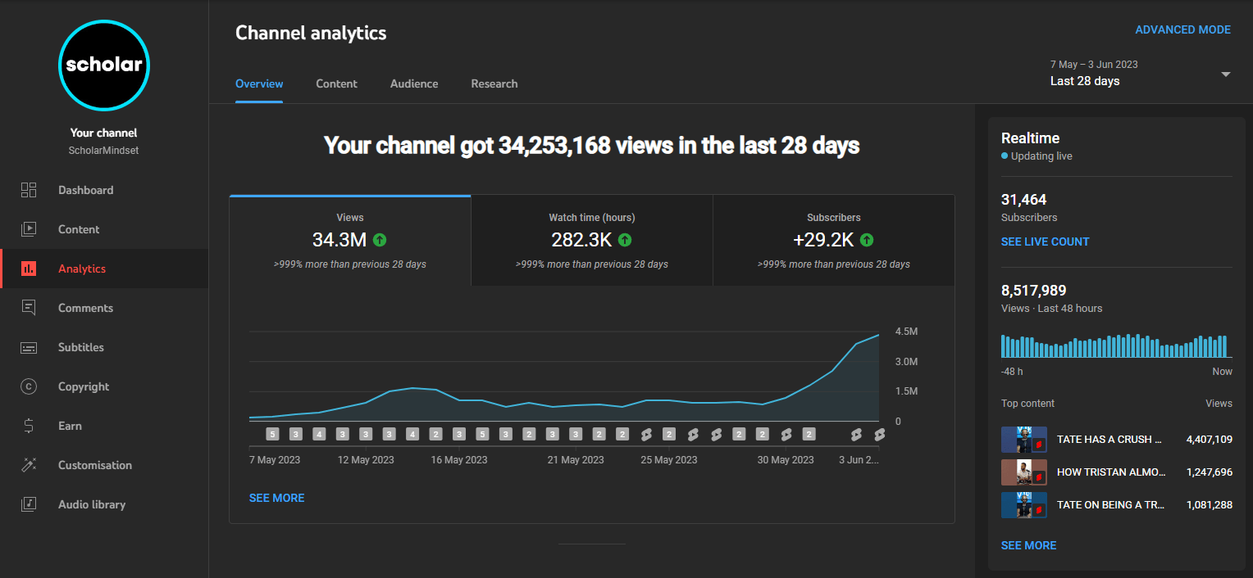Select the Watch time (hours) metric card
This screenshot has height=578, width=1253.
[591, 241]
